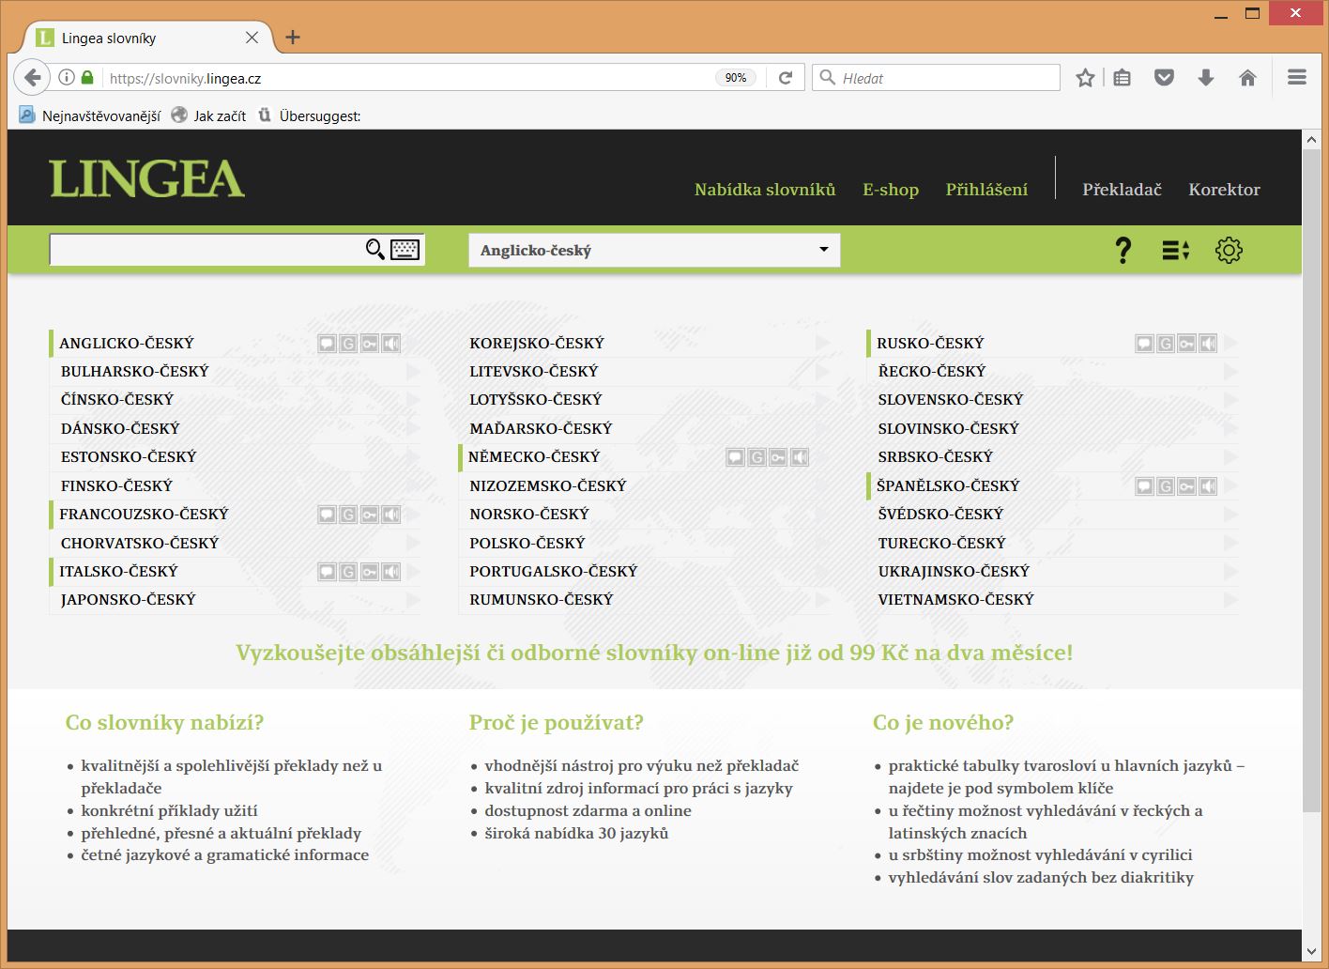Click the magnifier search icon in Lingea search box

[x=374, y=249]
